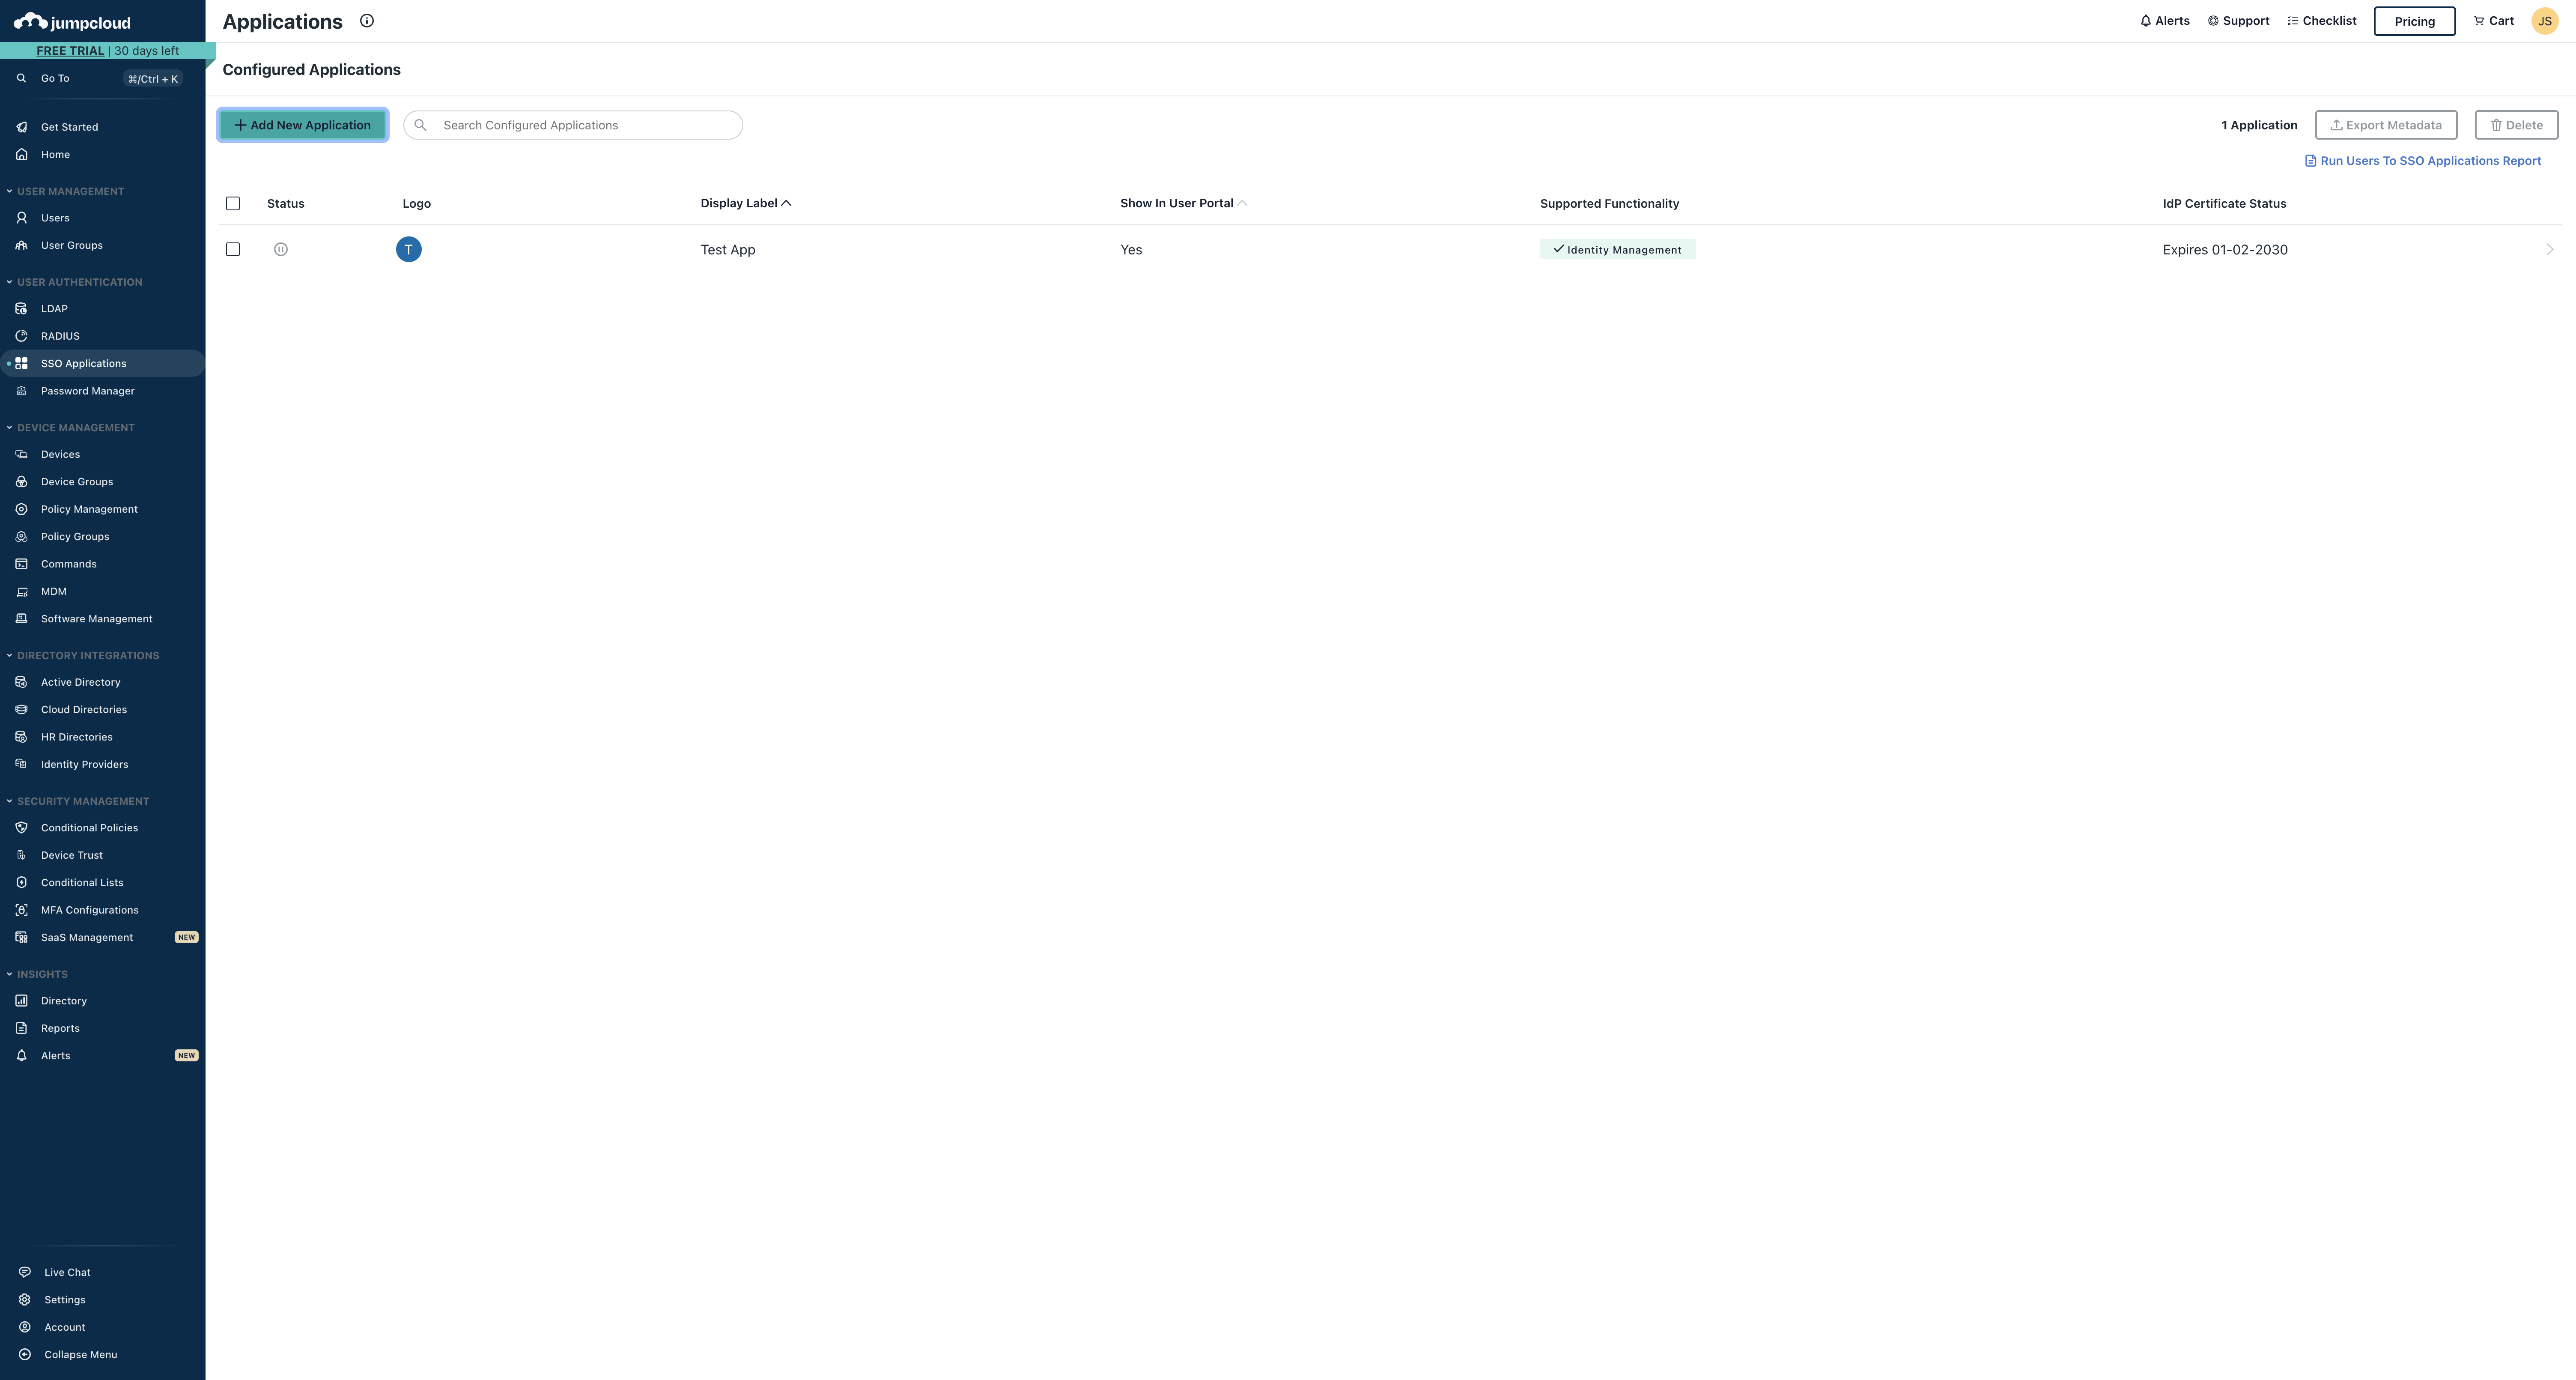This screenshot has height=1380, width=2576.
Task: Click the Reports sidebar icon
Action: tap(21, 1028)
